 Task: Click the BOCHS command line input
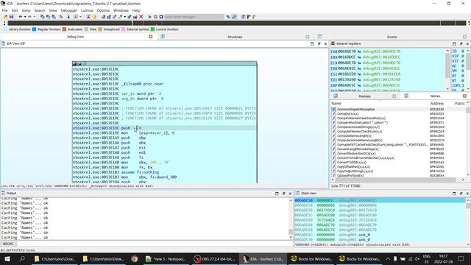click(x=155, y=244)
